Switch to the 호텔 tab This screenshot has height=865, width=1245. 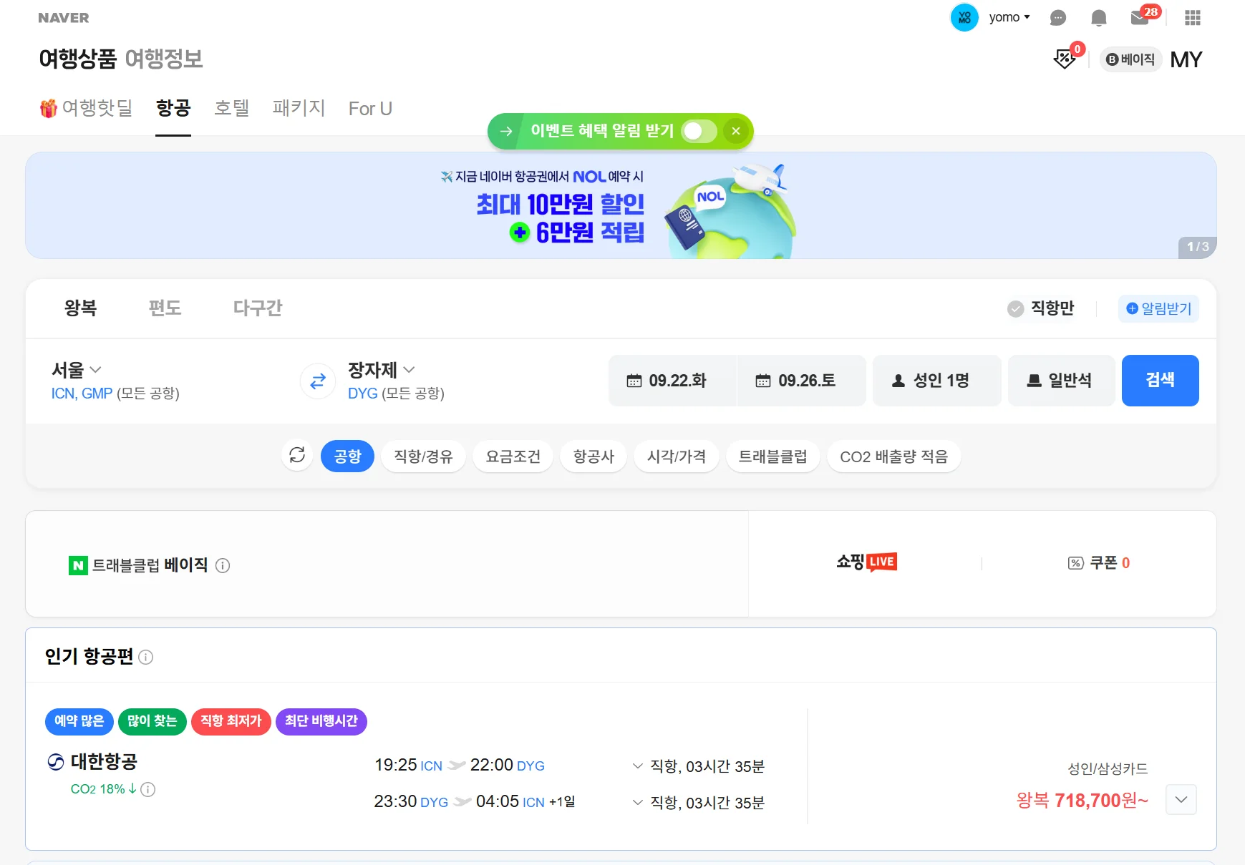click(231, 108)
